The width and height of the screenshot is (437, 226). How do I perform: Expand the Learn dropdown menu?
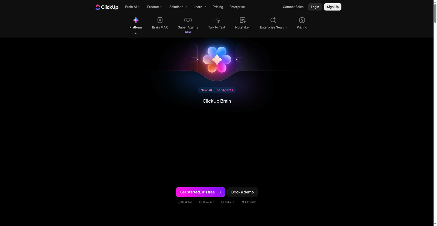(200, 7)
